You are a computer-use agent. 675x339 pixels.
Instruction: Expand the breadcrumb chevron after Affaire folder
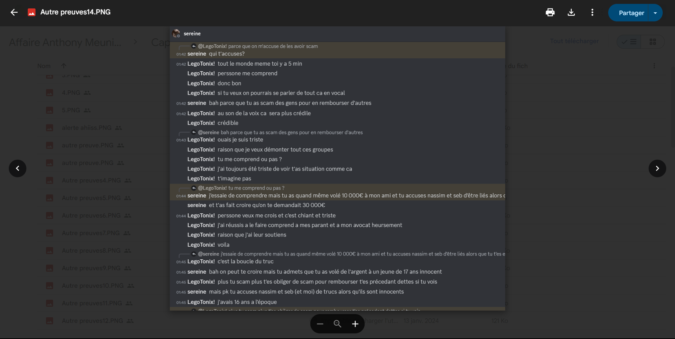(136, 42)
